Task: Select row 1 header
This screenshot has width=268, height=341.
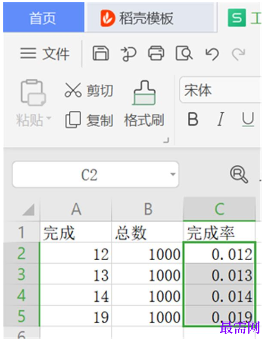Action: [x=21, y=232]
